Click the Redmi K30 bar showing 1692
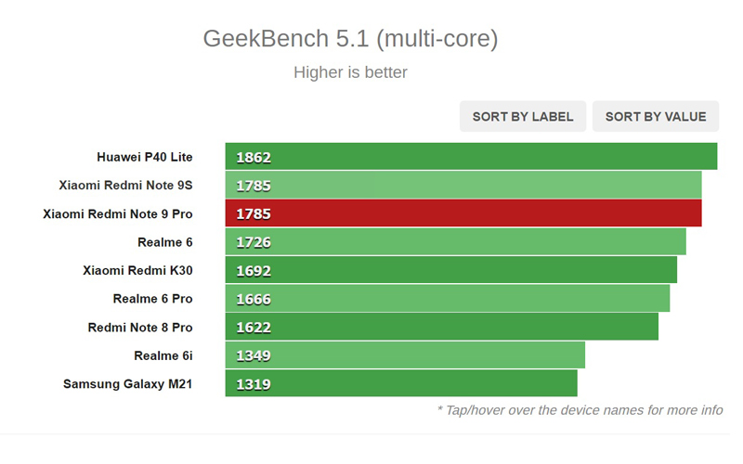The height and width of the screenshot is (464, 743). point(450,271)
